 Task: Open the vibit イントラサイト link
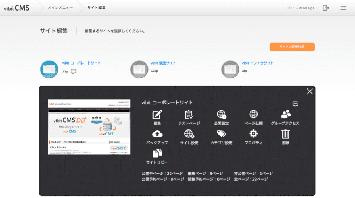coord(258,63)
